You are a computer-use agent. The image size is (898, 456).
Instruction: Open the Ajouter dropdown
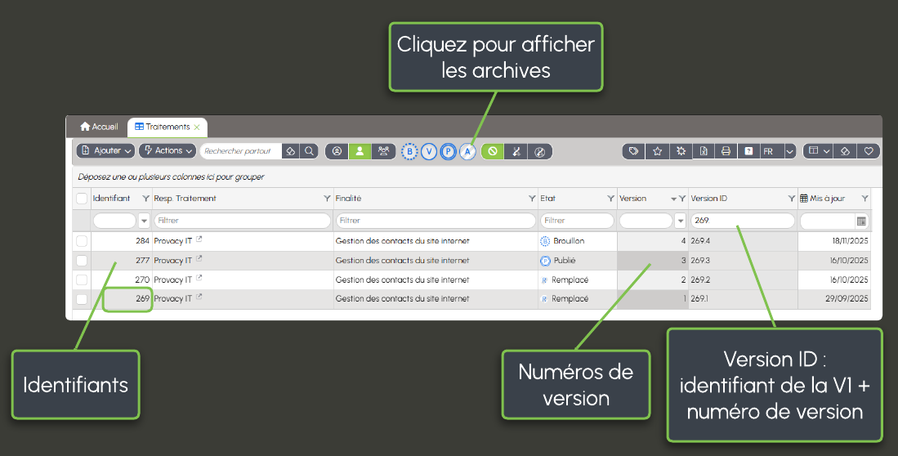click(105, 151)
